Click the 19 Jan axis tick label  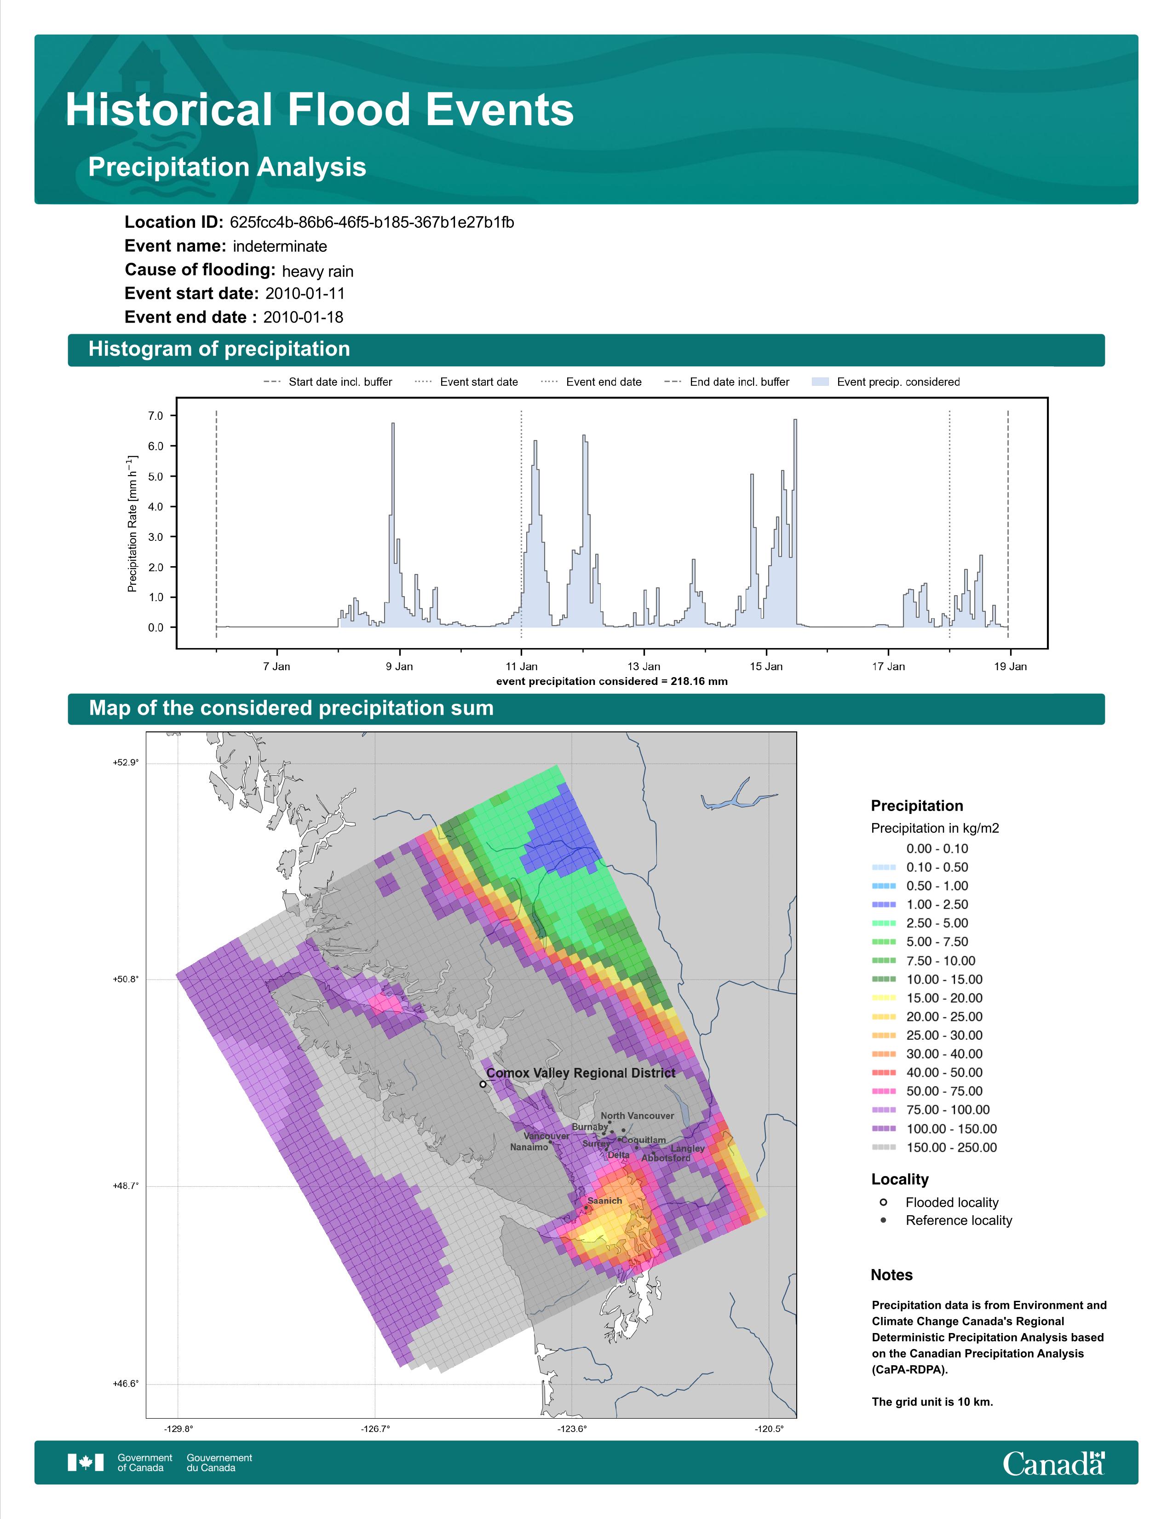click(x=1011, y=667)
